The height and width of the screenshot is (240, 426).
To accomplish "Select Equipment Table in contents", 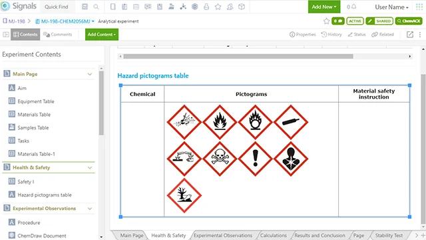I will click(x=36, y=101).
